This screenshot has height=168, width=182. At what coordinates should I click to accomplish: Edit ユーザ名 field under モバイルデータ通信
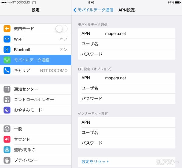pos(126,44)
